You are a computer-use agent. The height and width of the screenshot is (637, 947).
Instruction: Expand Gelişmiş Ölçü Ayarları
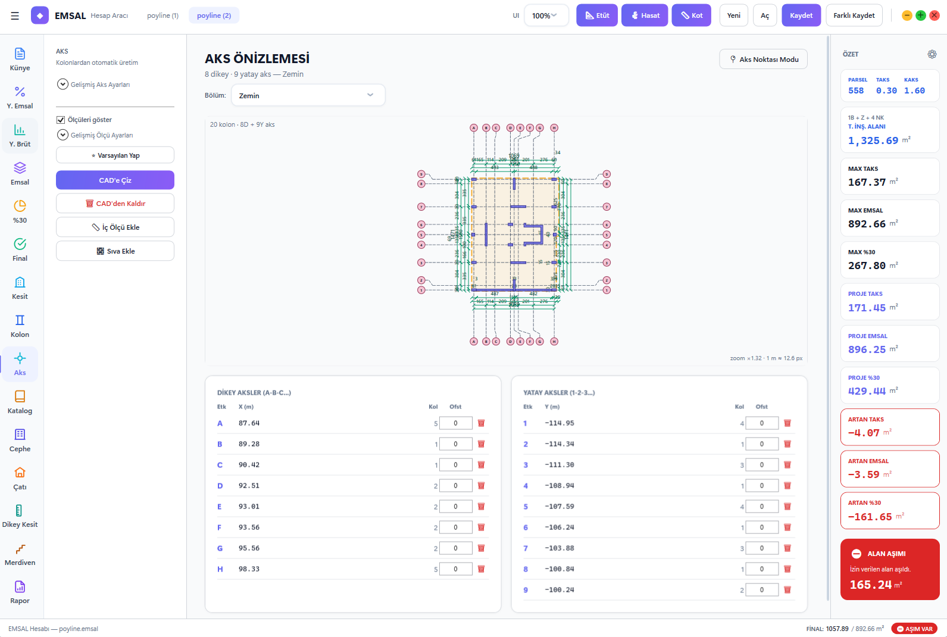pos(95,135)
